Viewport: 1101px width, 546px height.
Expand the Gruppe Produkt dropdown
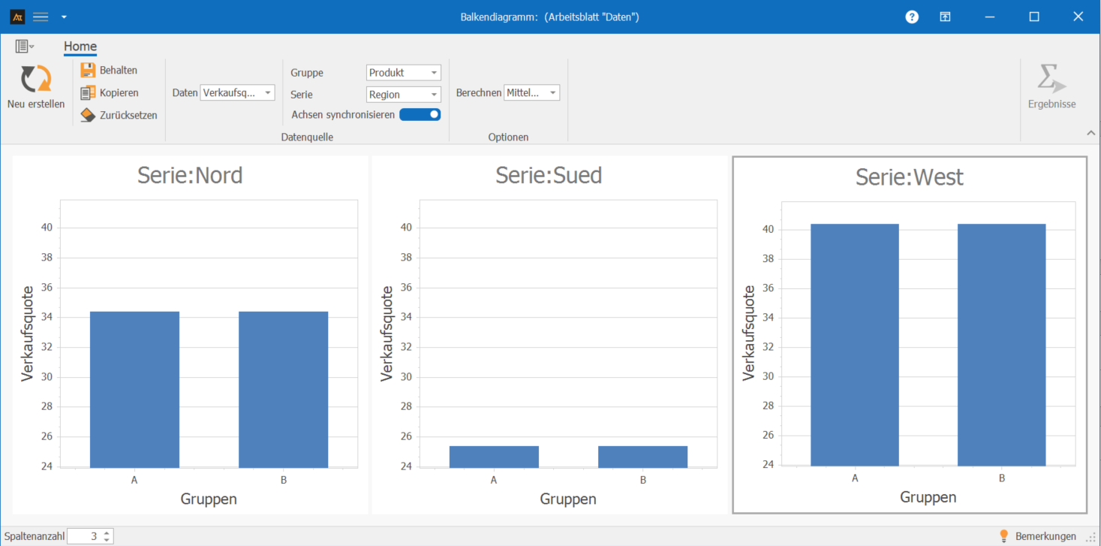[x=403, y=73]
